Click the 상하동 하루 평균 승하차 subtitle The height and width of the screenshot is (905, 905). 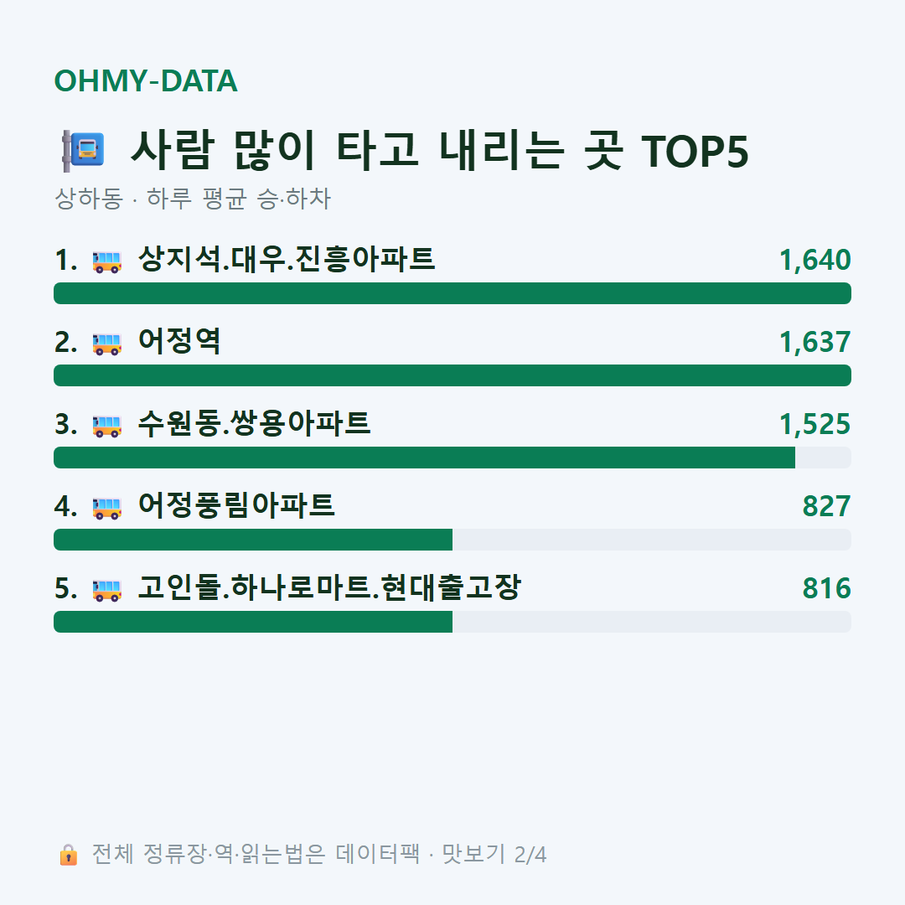[x=192, y=199]
